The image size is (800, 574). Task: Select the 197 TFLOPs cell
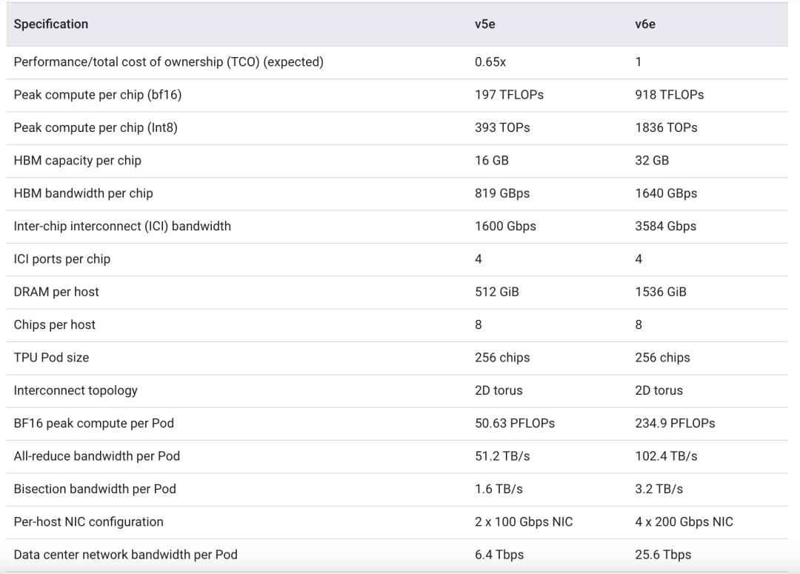tap(509, 94)
